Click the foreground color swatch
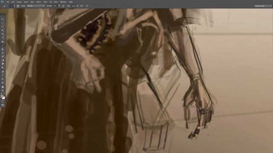273x153 pixels. click(x=2, y=96)
